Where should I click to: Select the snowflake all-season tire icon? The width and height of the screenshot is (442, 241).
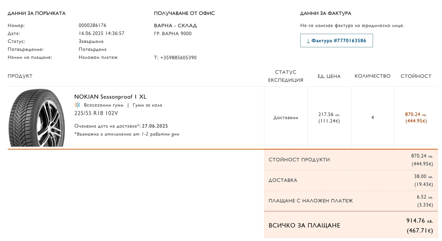pos(77,105)
